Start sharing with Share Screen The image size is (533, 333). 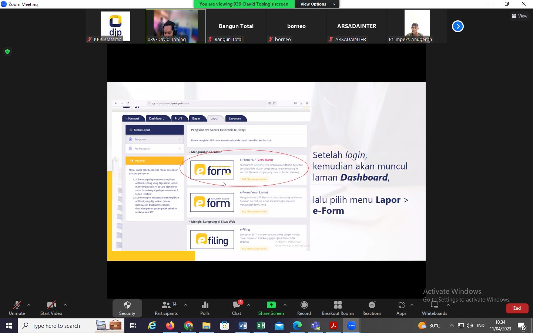271,308
